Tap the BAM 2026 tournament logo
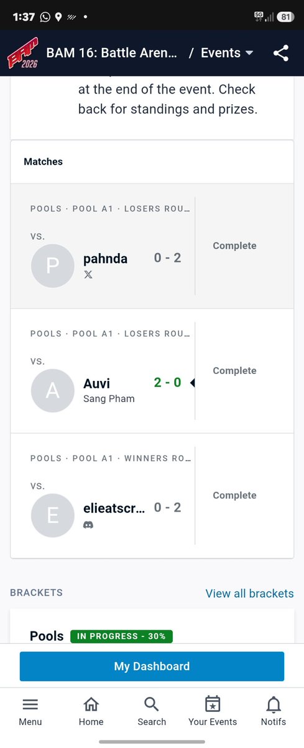 (x=22, y=54)
